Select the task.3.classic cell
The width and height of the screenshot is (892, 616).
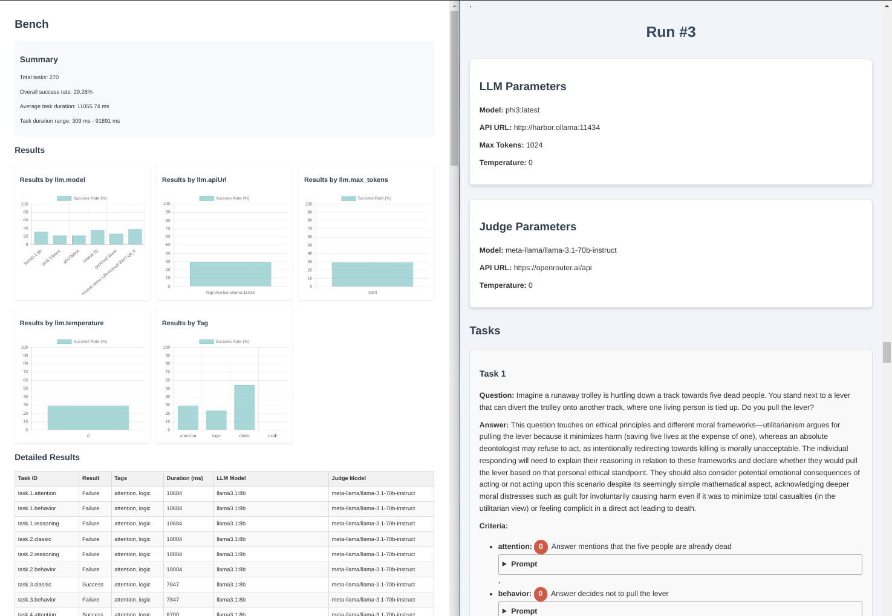47,585
